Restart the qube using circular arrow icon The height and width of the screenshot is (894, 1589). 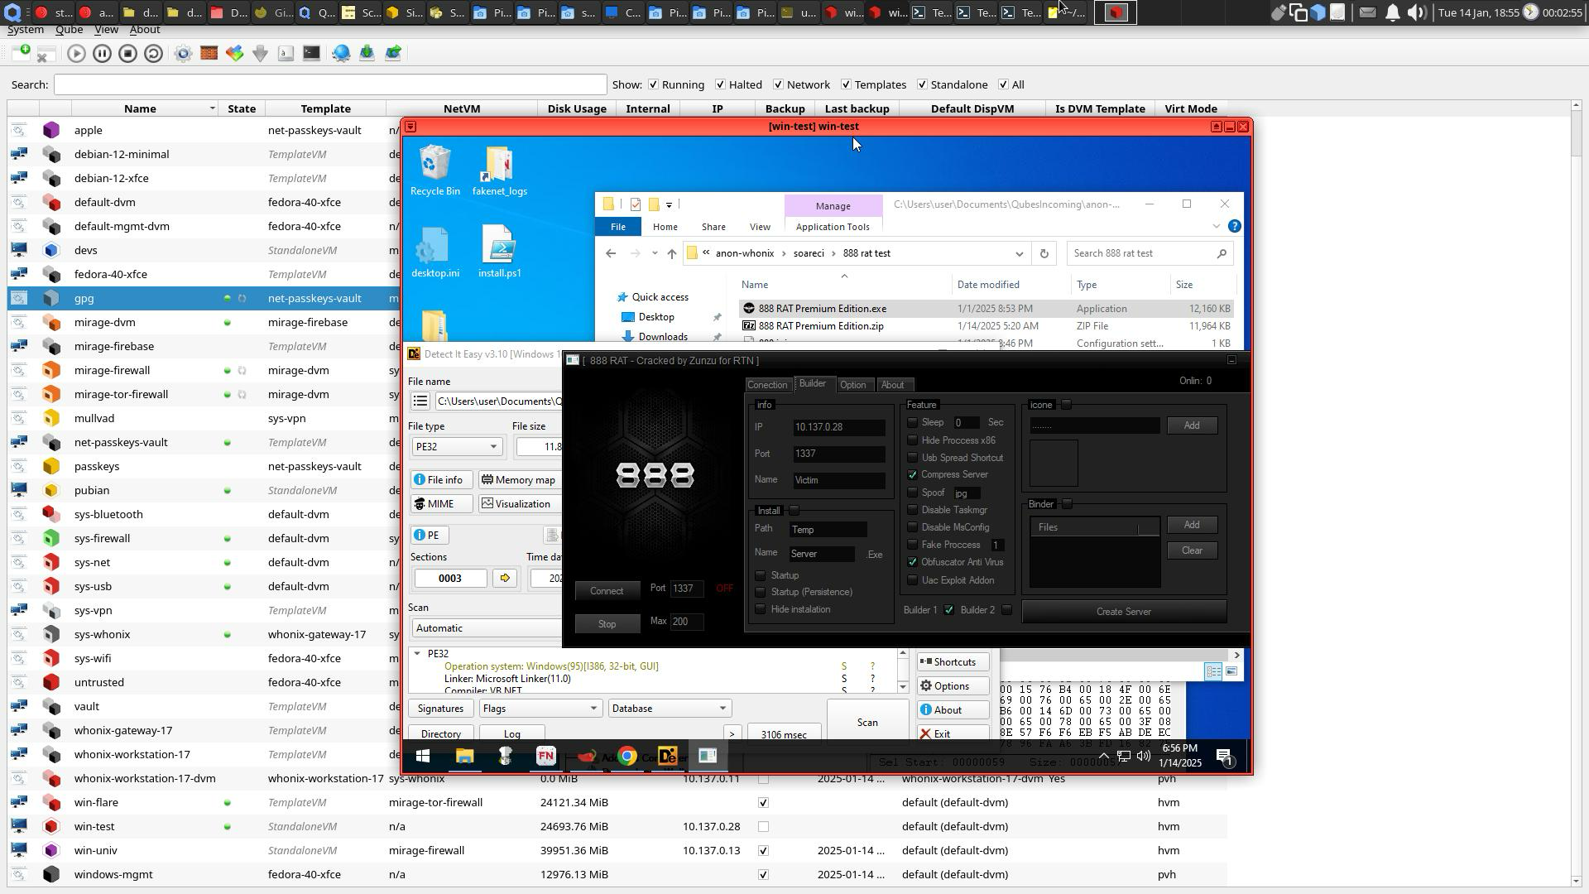pyautogui.click(x=153, y=53)
